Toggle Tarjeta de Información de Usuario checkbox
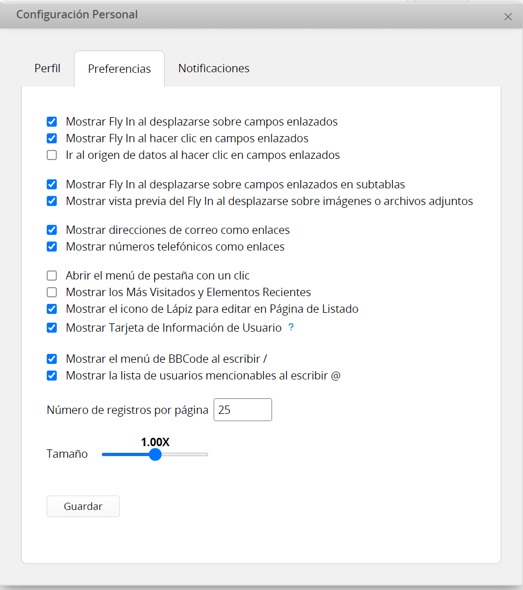The height and width of the screenshot is (590, 523). coord(52,328)
